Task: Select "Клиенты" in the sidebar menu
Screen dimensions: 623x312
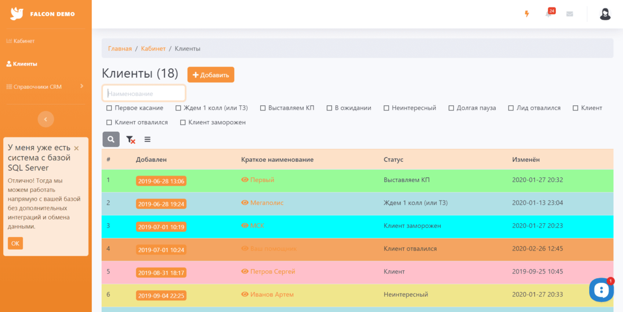Action: (x=25, y=64)
